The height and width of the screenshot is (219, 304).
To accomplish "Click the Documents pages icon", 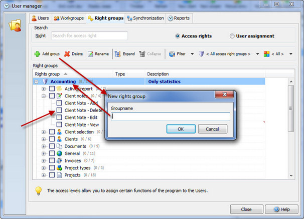I will coord(59,146).
